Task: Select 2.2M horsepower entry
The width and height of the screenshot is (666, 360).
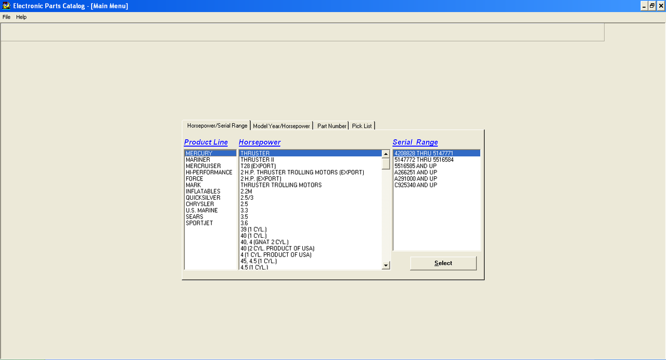Action: (311, 191)
